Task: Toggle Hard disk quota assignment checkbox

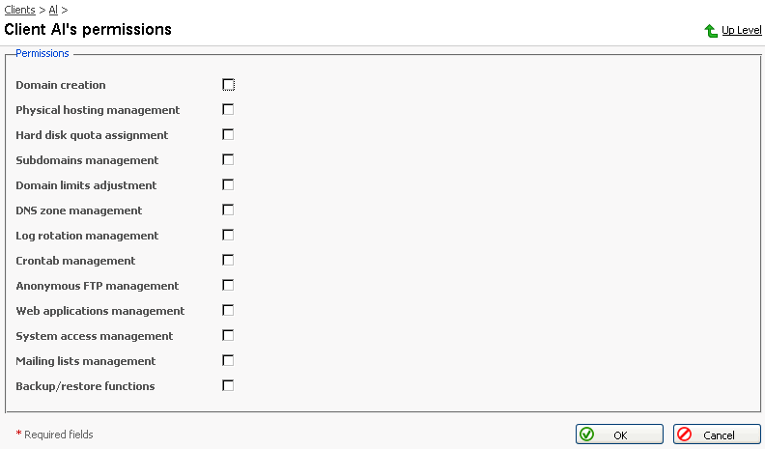Action: pyautogui.click(x=229, y=135)
